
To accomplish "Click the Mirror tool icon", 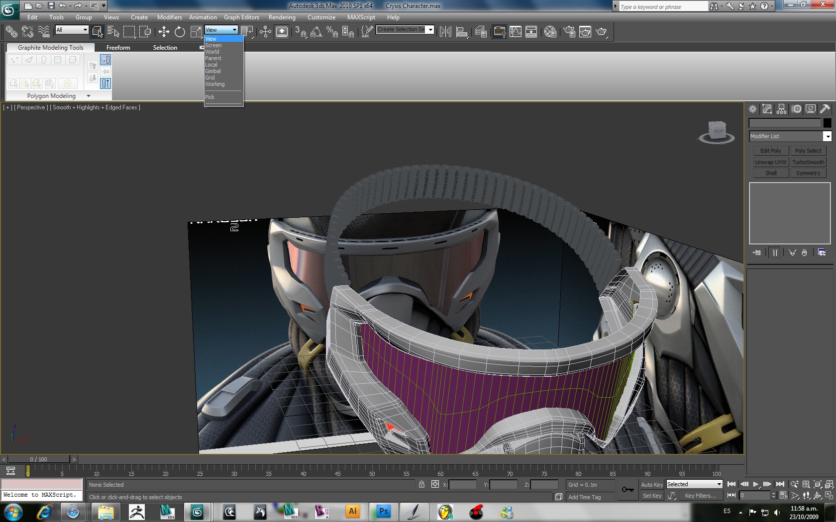I will (445, 32).
